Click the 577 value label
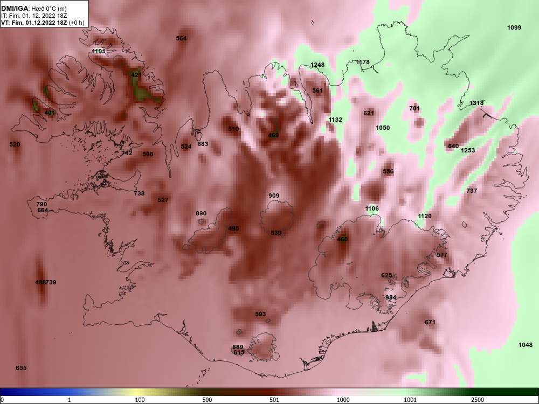 point(442,255)
